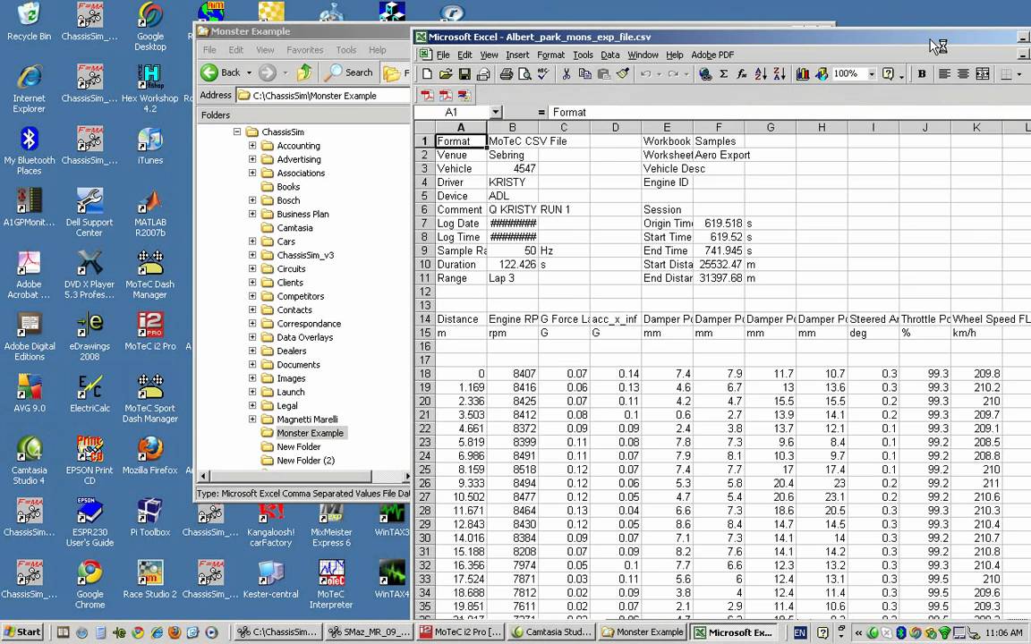Click the first Adobe PDF convert icon
Screen dimensions: 1031x644
pos(427,96)
